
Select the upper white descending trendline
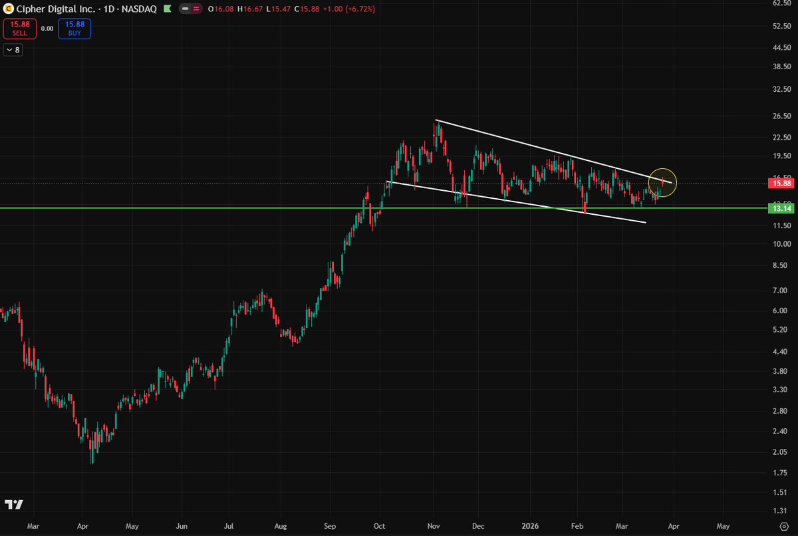(x=554, y=151)
